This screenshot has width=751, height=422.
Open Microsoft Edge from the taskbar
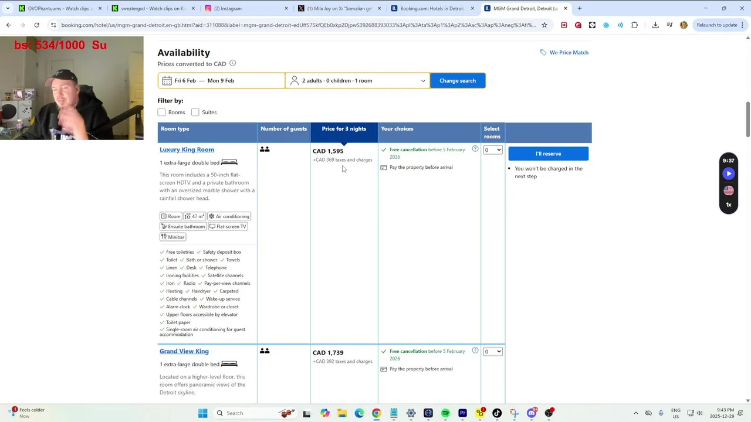pyautogui.click(x=359, y=413)
